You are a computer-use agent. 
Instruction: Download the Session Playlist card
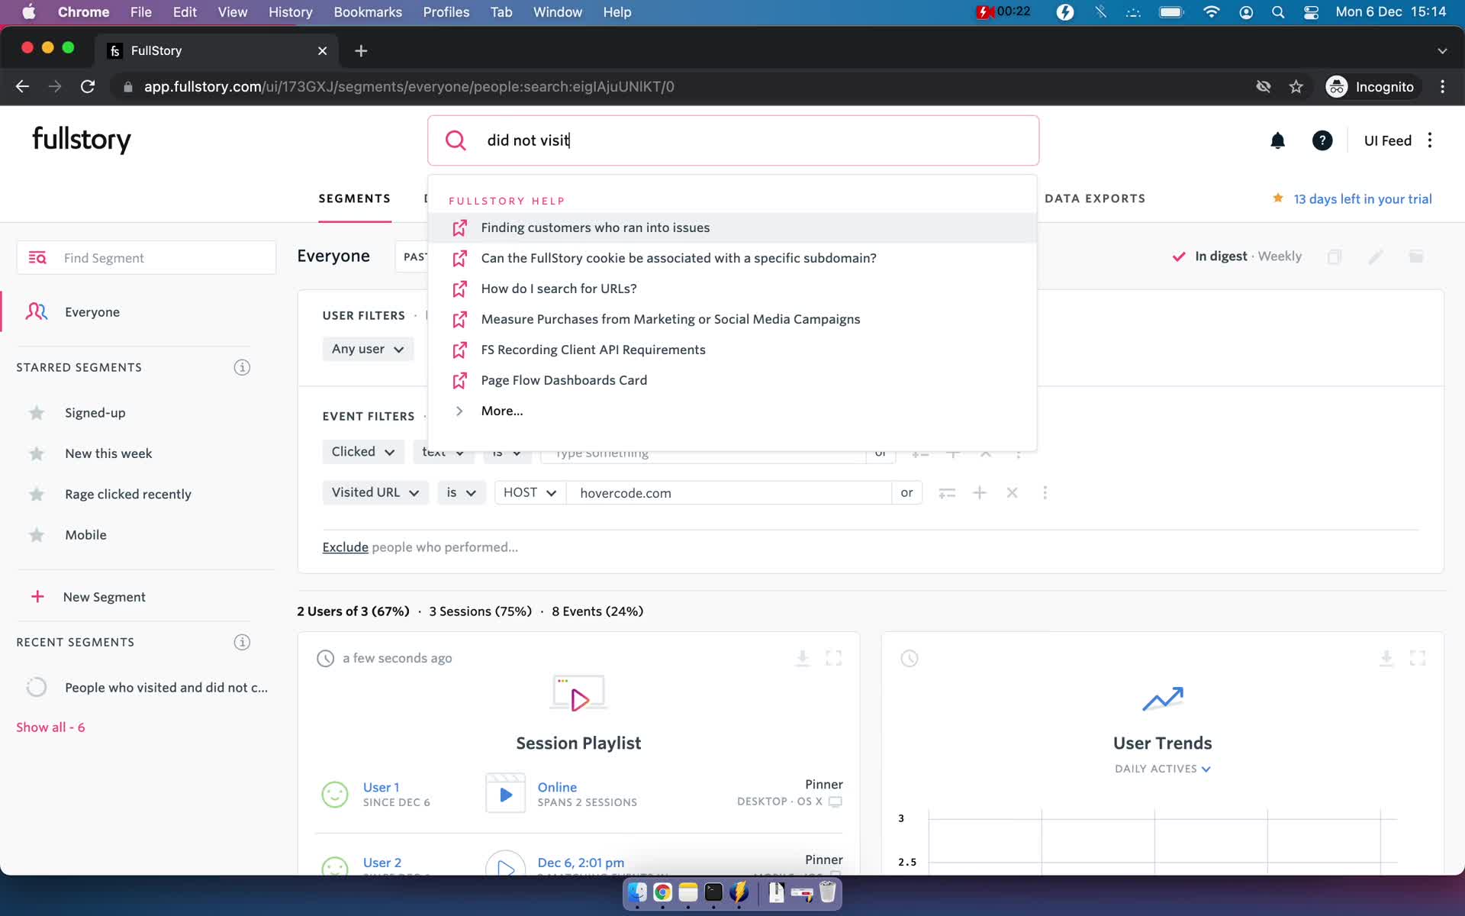802,658
